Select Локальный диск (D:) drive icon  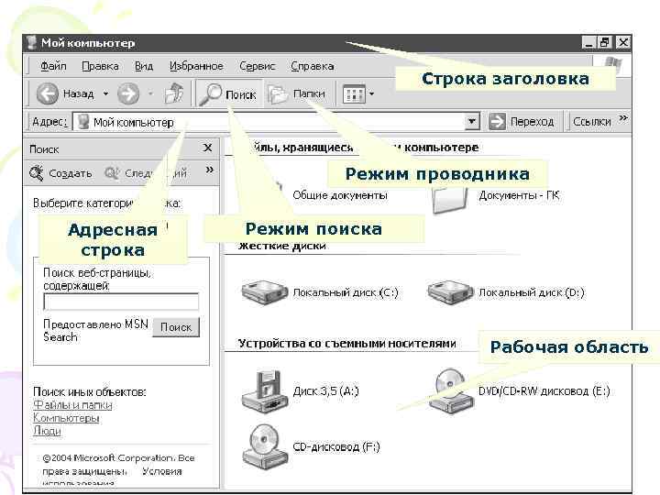450,291
